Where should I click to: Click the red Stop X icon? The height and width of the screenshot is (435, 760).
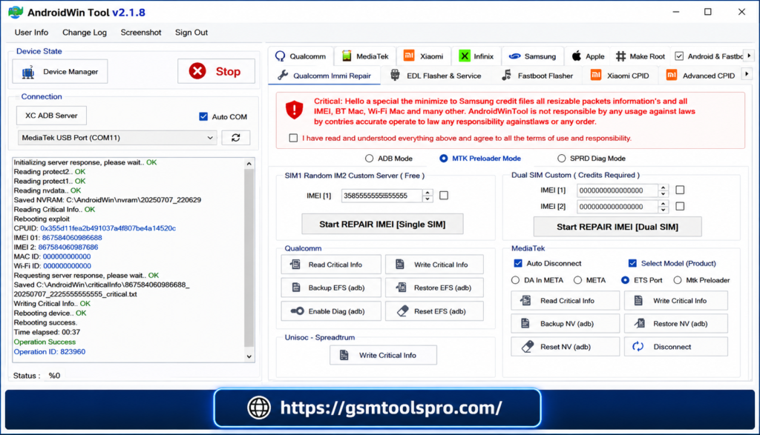click(x=197, y=71)
